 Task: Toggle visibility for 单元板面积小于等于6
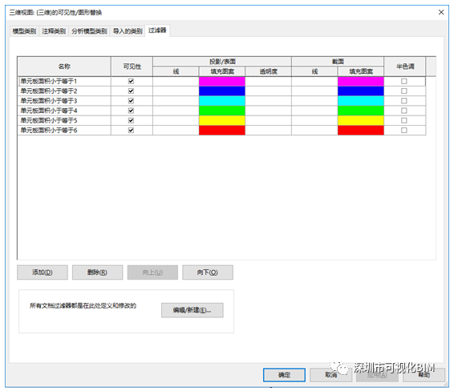coord(132,131)
